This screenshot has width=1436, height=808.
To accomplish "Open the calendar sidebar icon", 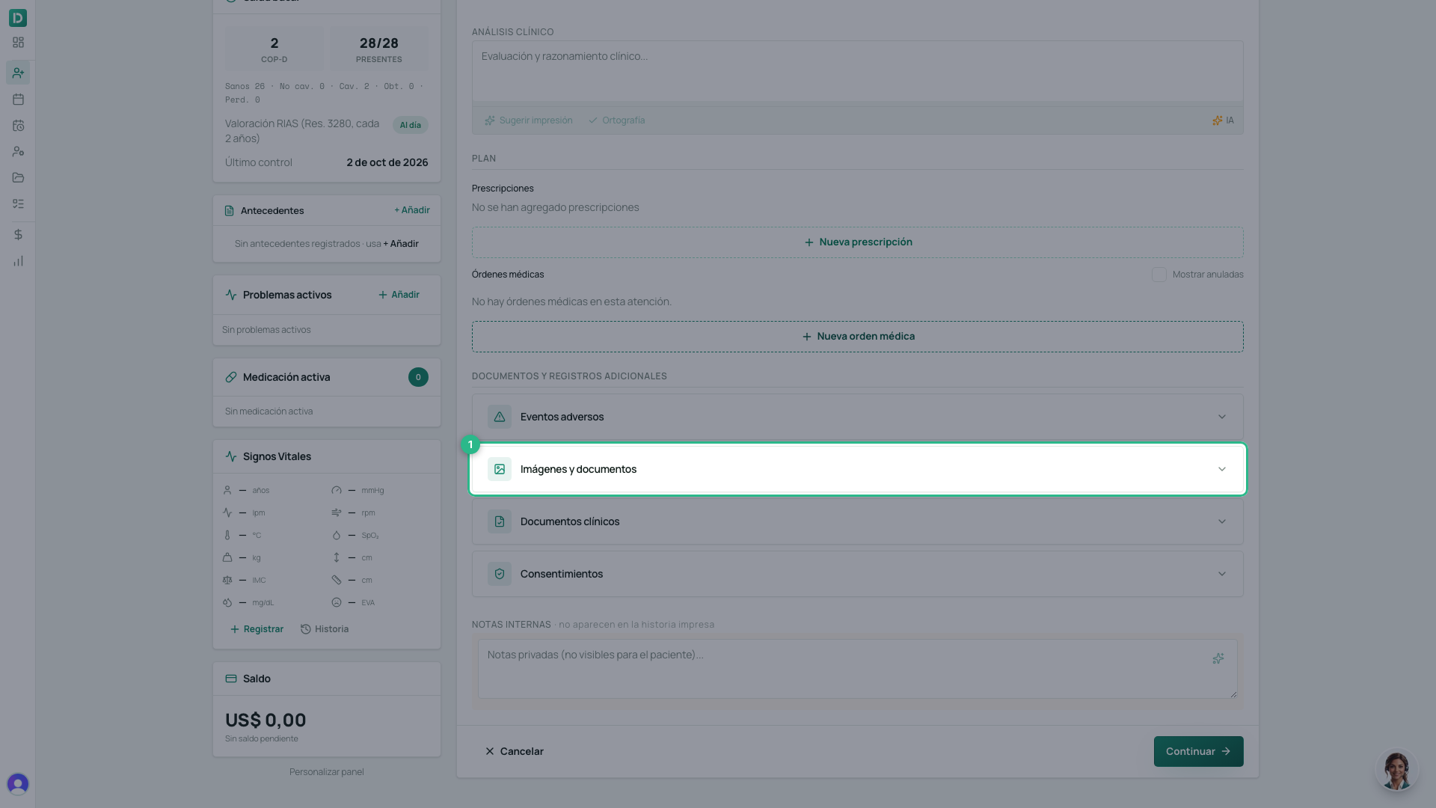I will [18, 99].
